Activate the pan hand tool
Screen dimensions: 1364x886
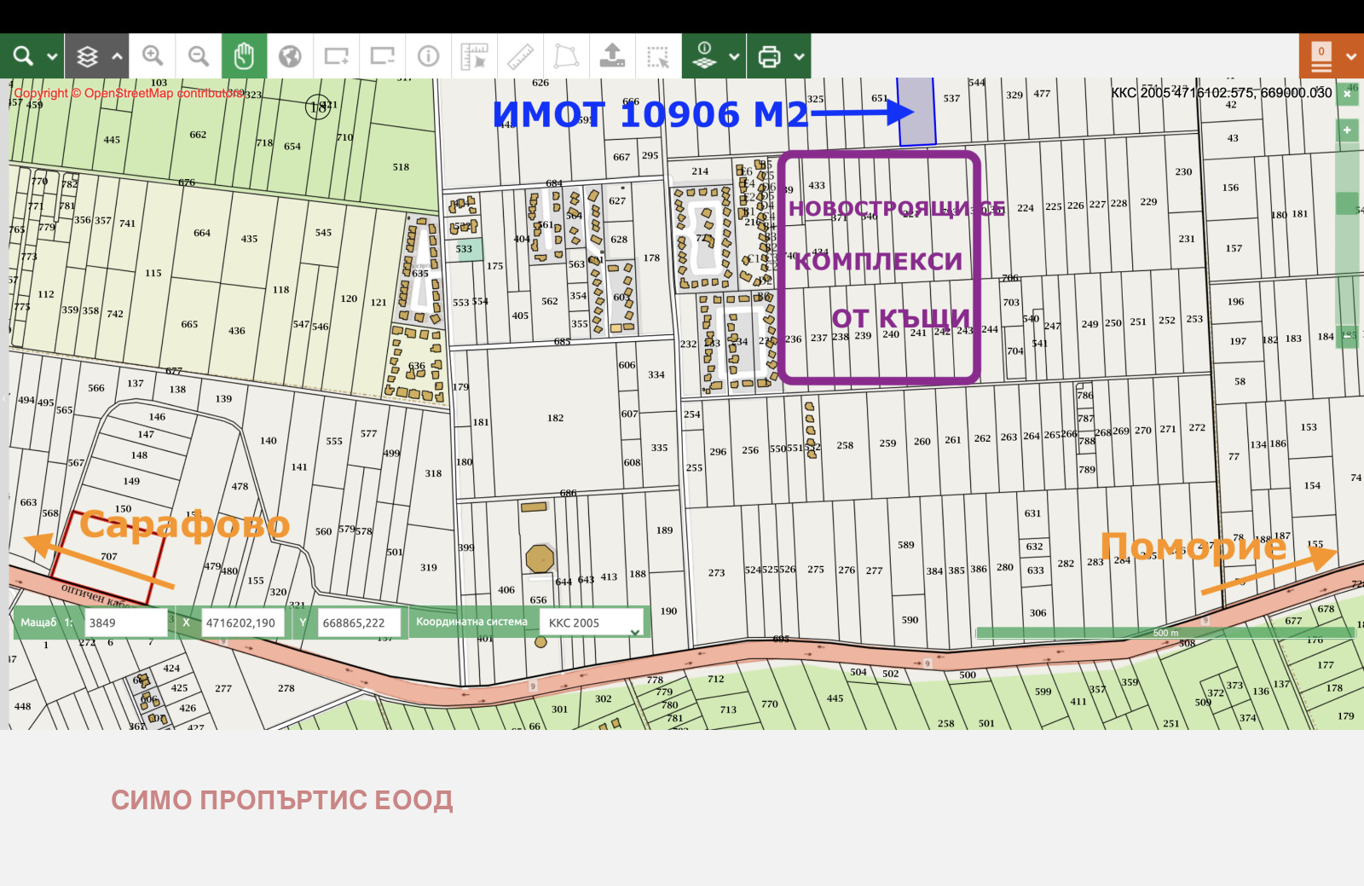244,56
